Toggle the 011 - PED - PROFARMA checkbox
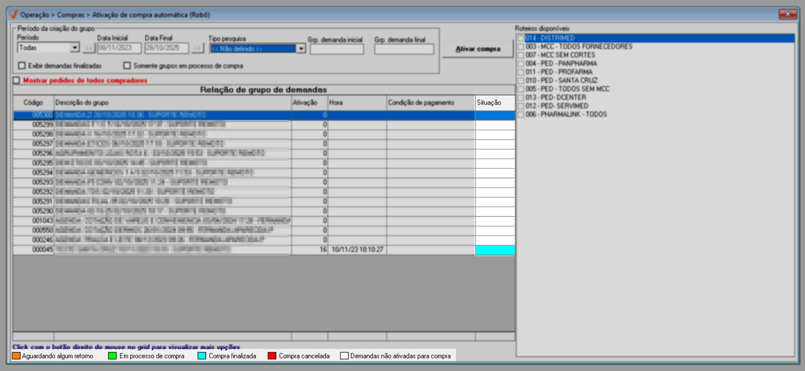This screenshot has height=371, width=805. coord(521,72)
